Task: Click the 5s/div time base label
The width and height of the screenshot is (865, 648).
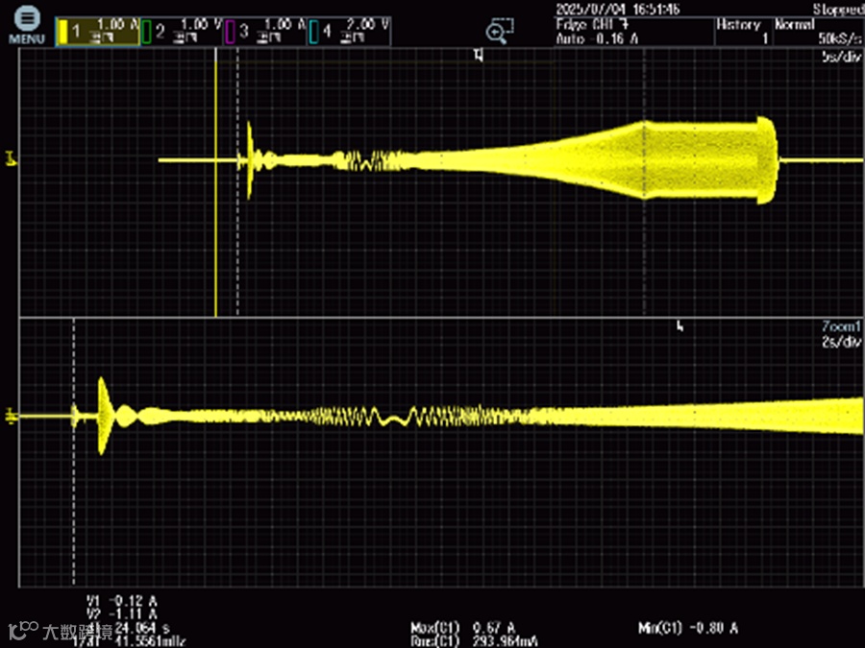Action: (842, 57)
